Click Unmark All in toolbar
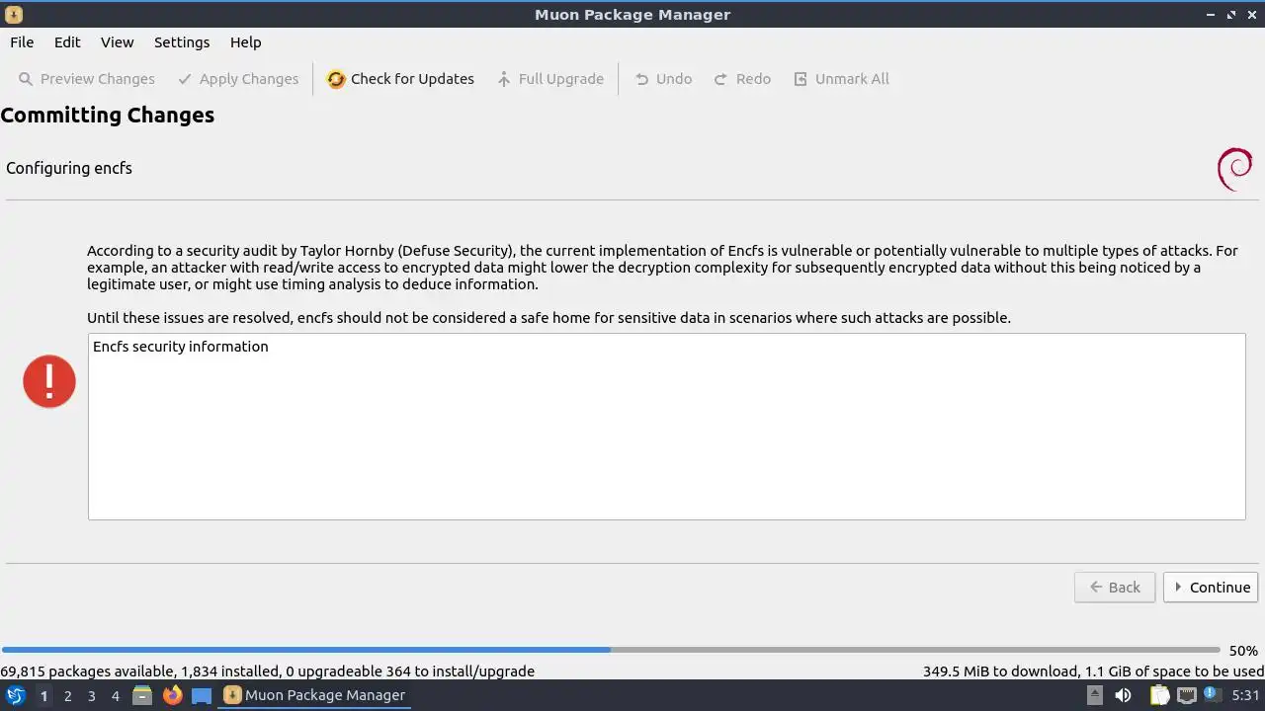The image size is (1265, 711). click(841, 79)
